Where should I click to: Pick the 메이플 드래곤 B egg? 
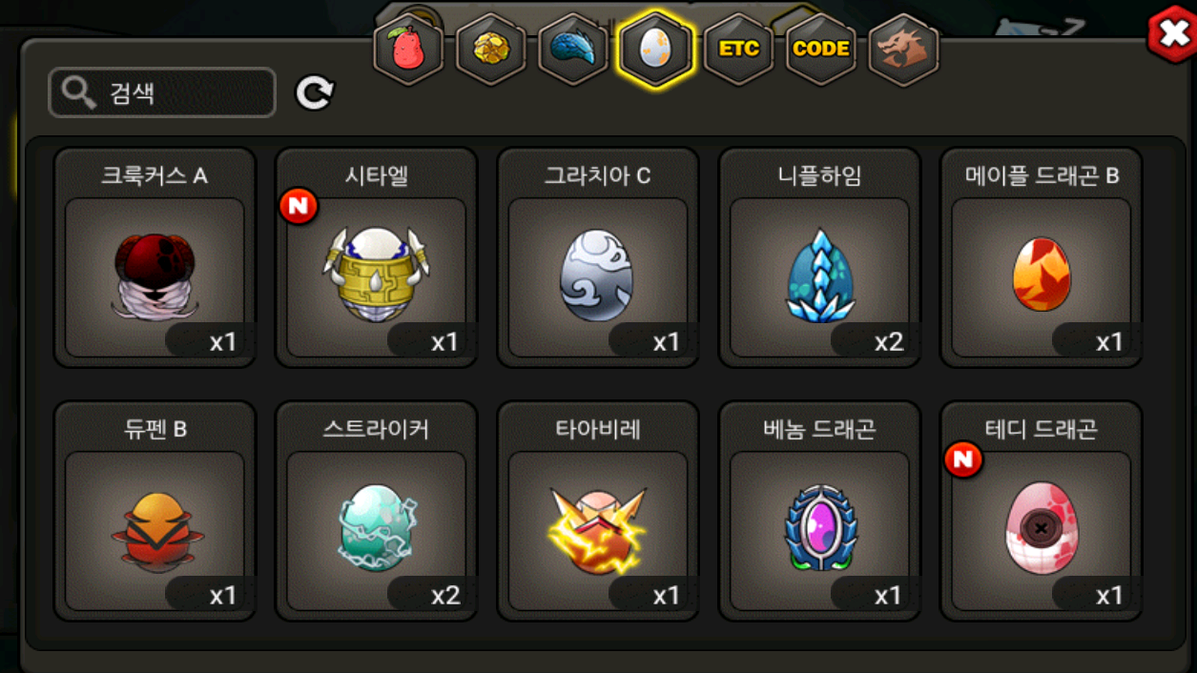click(1041, 257)
